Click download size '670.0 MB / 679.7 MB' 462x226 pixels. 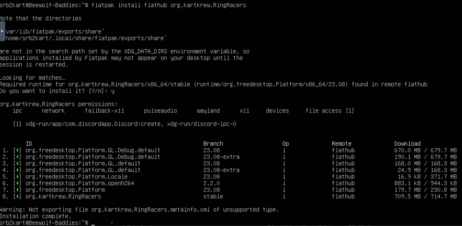pos(425,150)
